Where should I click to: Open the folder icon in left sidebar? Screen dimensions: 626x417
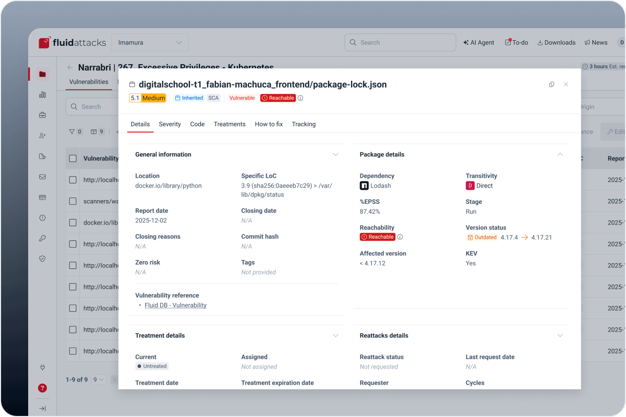(x=43, y=74)
